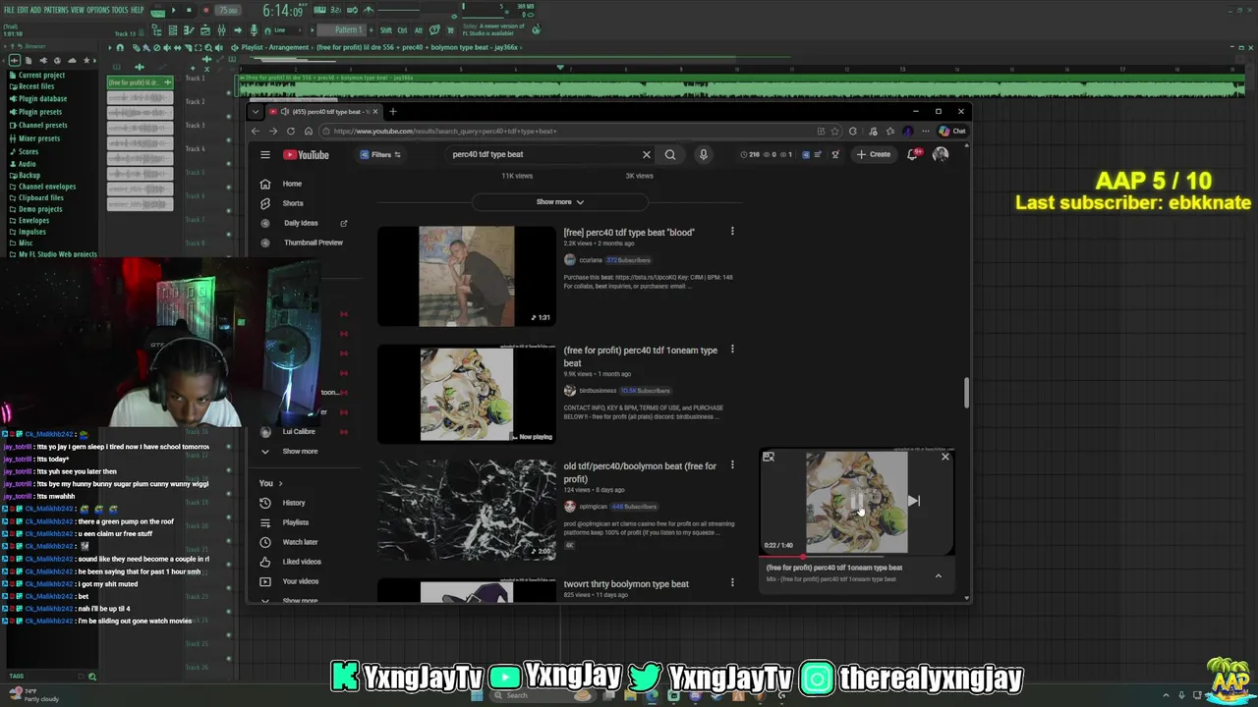This screenshot has width=1258, height=707.
Task: Open the PATTERNS menu in FL Studio
Action: click(x=56, y=10)
